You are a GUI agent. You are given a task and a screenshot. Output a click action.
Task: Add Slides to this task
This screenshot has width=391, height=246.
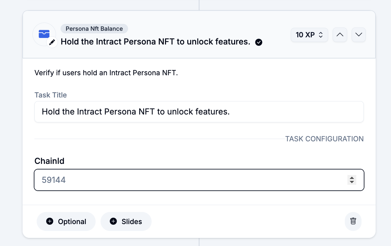coord(126,221)
